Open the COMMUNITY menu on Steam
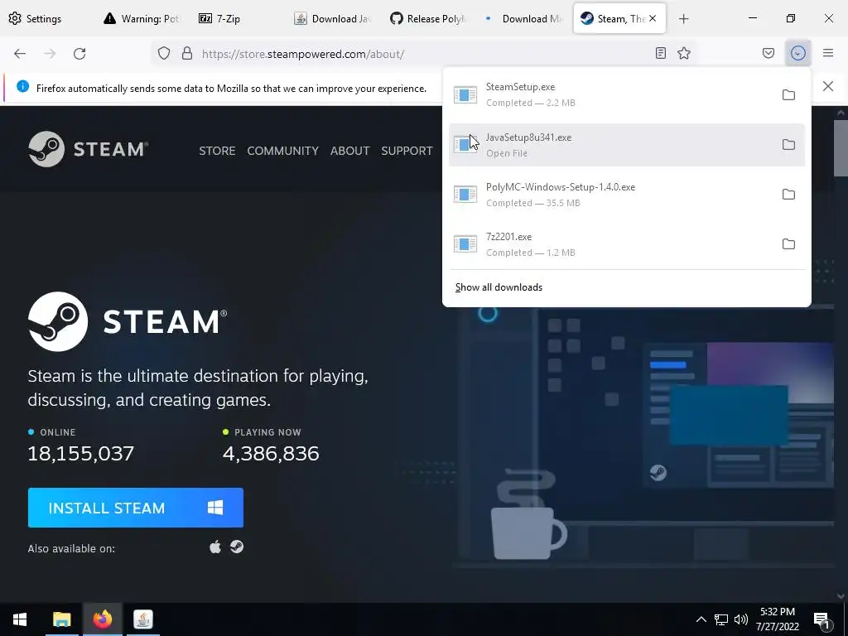The image size is (848, 636). click(283, 151)
